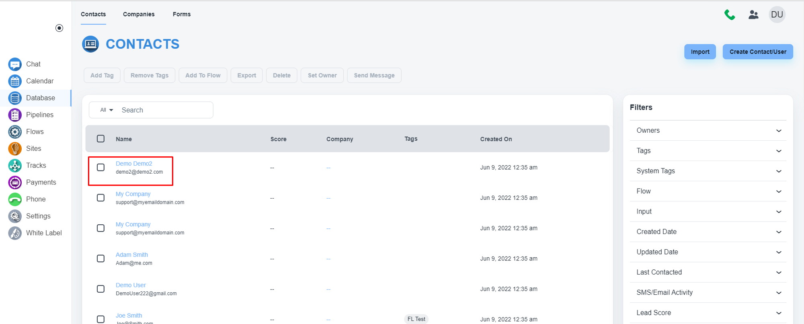The height and width of the screenshot is (324, 804).
Task: Open the Payments sidebar icon
Action: click(x=15, y=183)
